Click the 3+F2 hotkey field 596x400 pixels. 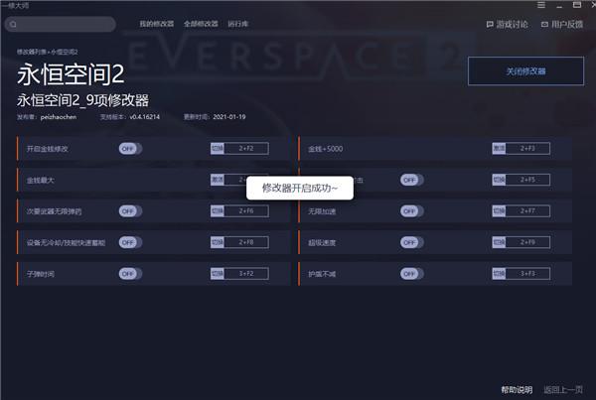[246, 274]
